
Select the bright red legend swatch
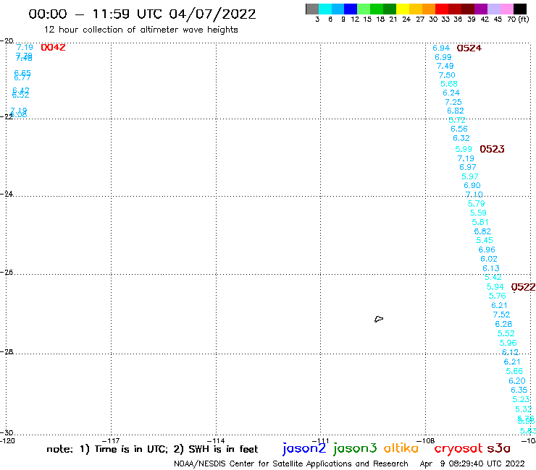pos(442,9)
